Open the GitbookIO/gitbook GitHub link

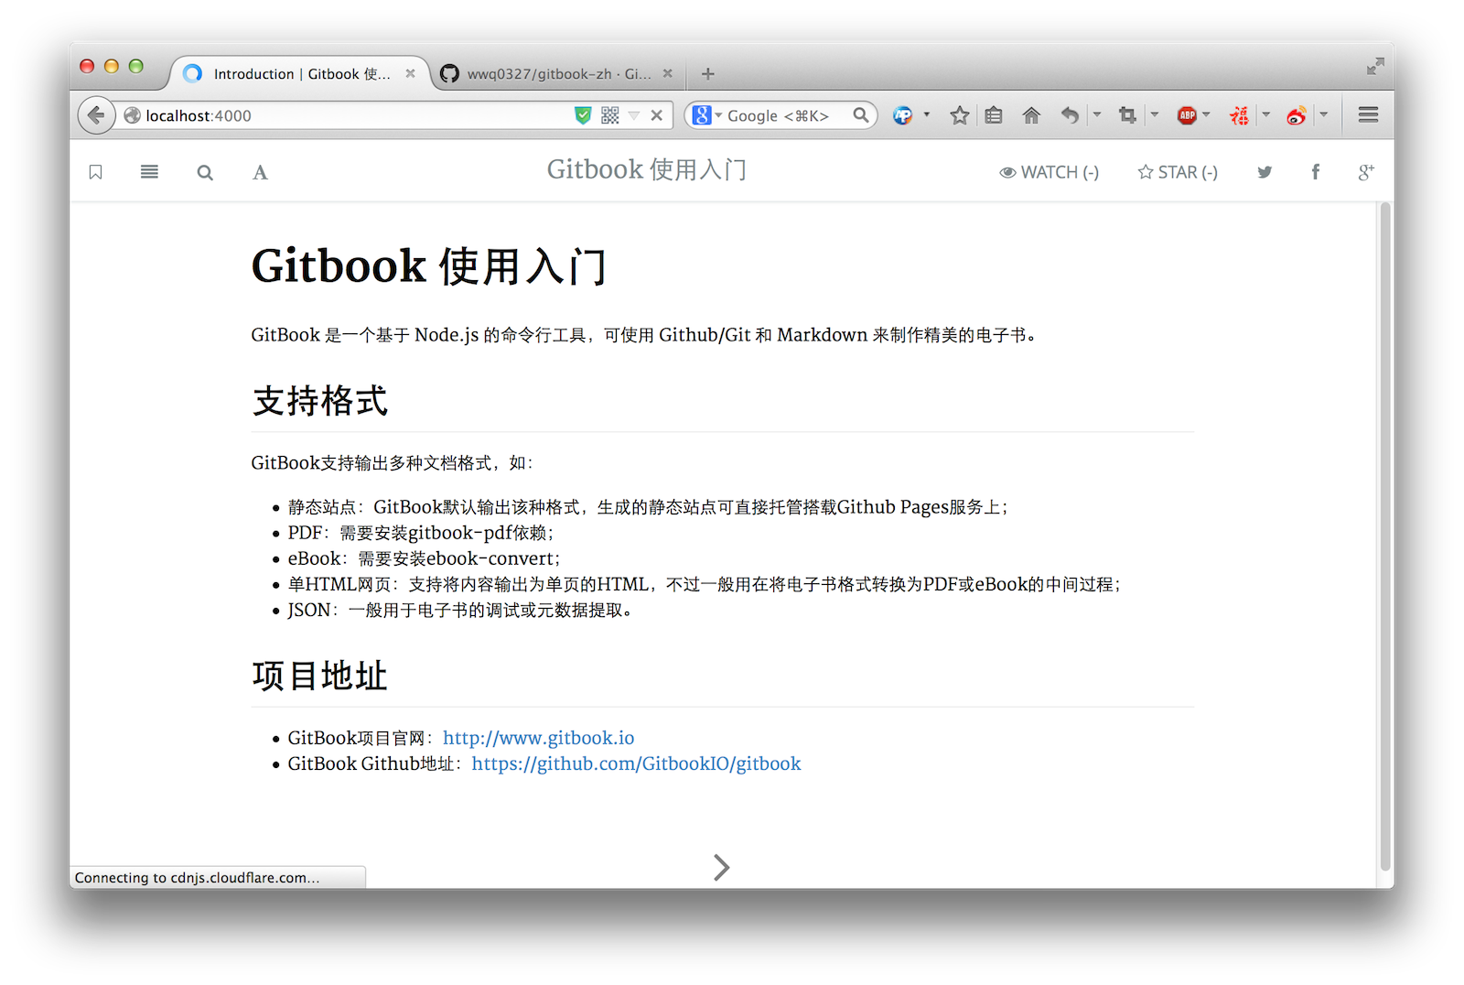click(636, 763)
